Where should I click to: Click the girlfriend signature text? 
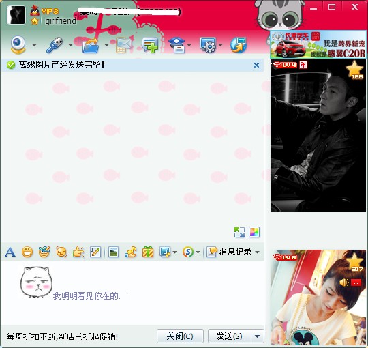click(61, 21)
